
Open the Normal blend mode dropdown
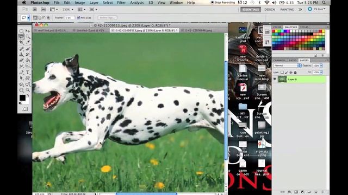coord(287,66)
